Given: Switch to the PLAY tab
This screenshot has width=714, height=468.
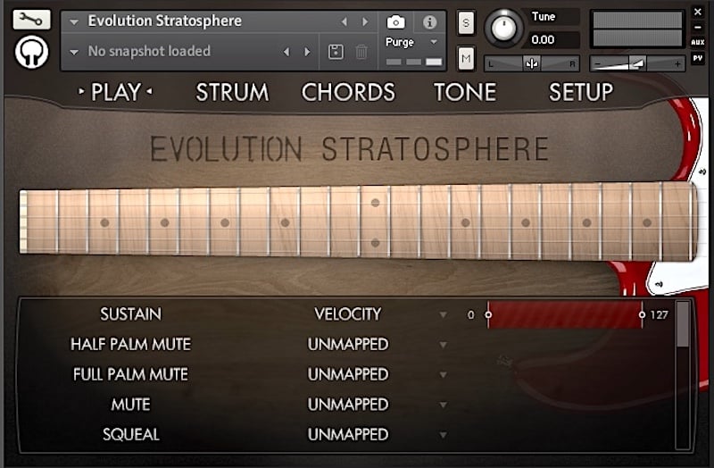Looking at the screenshot, I should point(116,92).
